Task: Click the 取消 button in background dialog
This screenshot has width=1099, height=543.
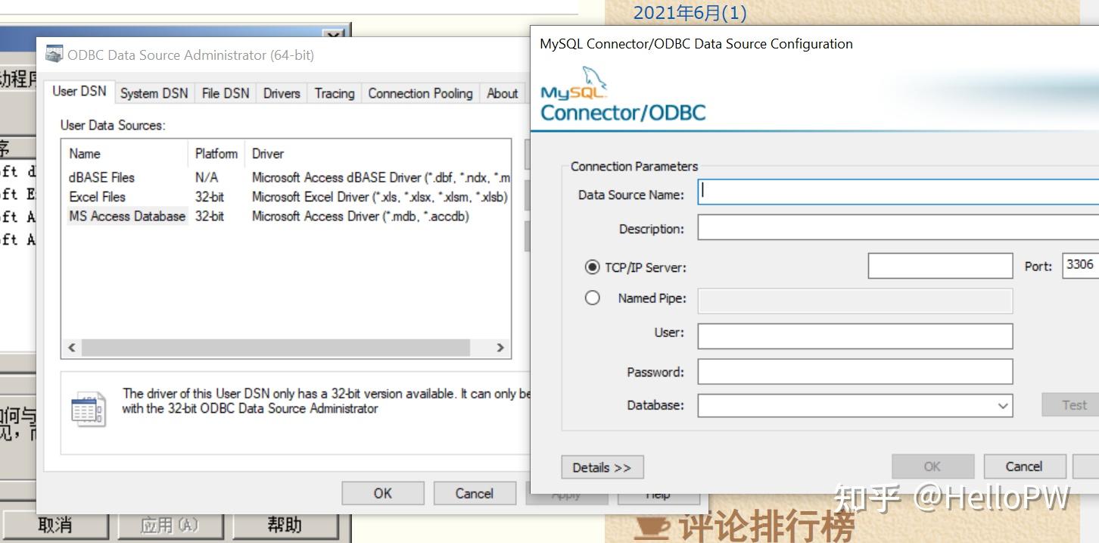Action: (x=54, y=524)
